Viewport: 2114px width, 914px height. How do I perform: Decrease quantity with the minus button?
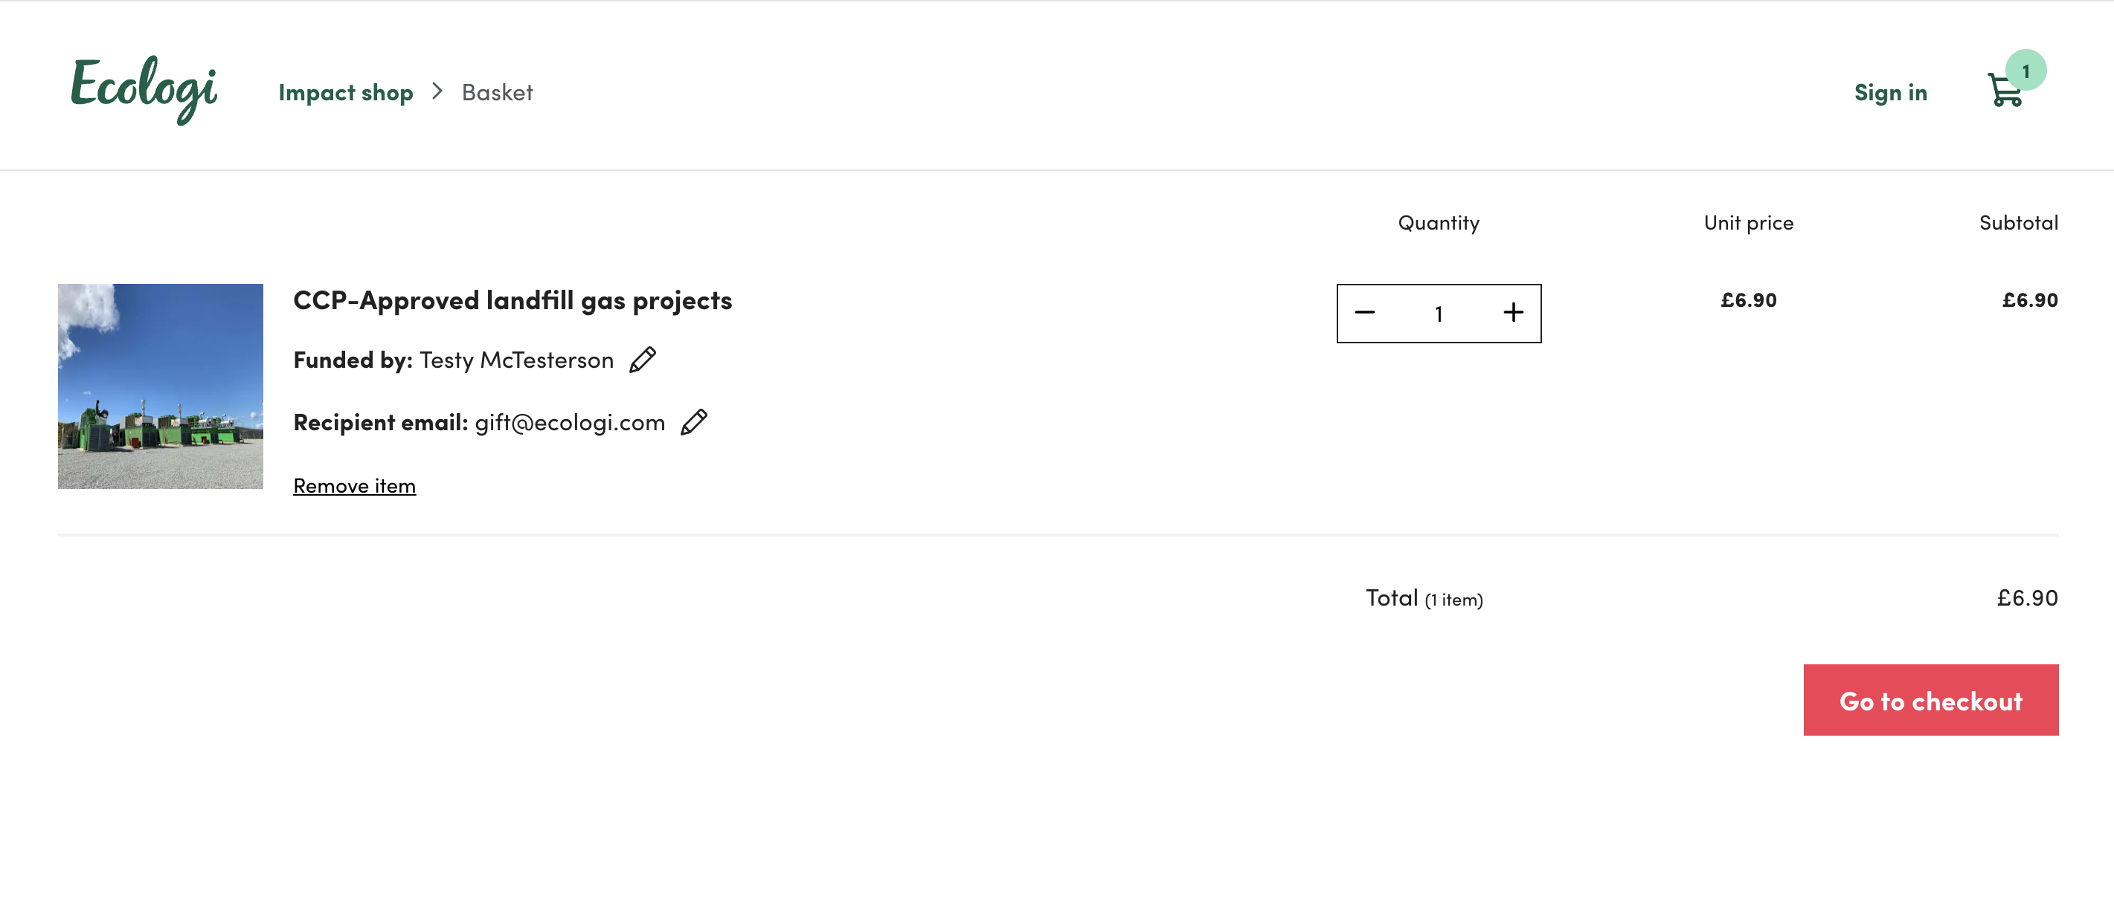(1365, 313)
